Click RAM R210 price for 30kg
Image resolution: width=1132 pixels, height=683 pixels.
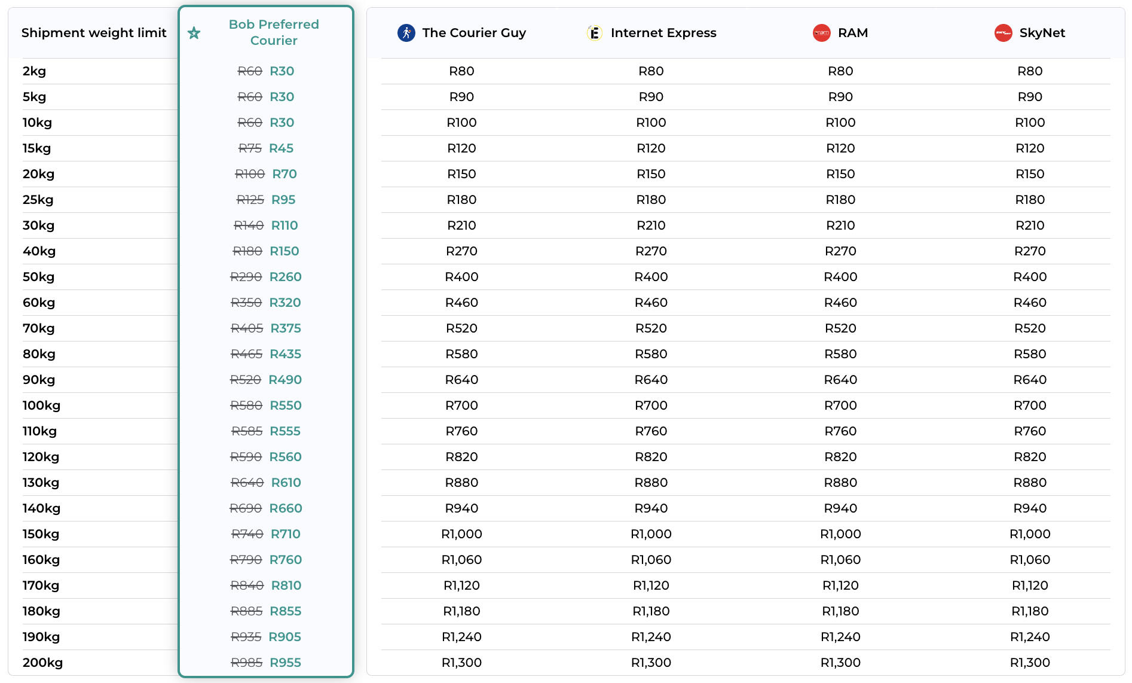point(840,225)
